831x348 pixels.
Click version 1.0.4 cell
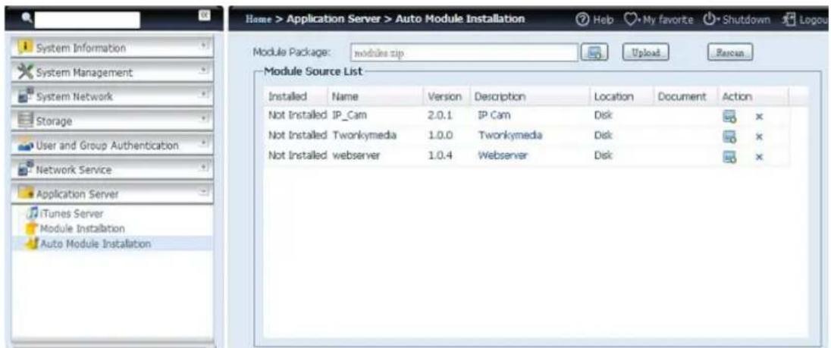(x=439, y=155)
